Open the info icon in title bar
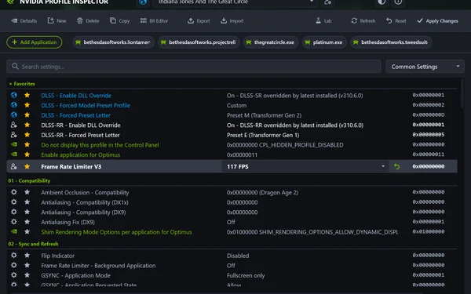The height and width of the screenshot is (294, 471). 398,2
